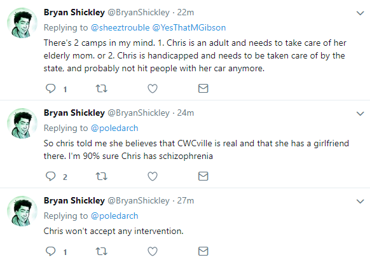Image resolution: width=370 pixels, height=262 pixels.
Task: Open the @sheeztrouble profile link
Action: point(120,28)
